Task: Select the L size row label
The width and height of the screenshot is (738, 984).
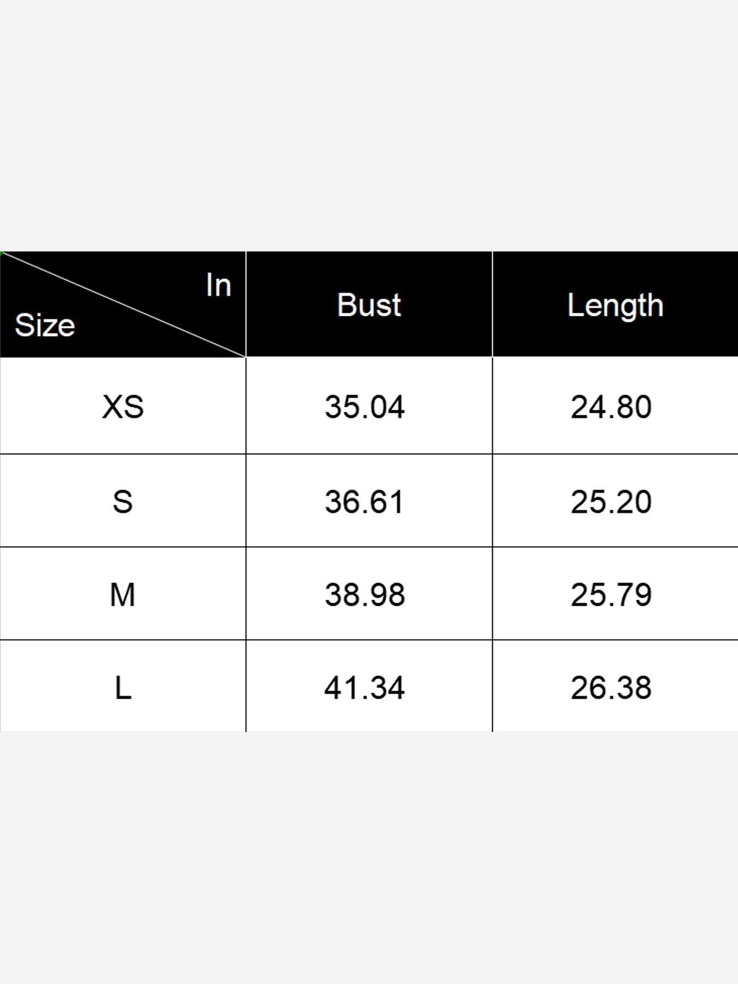Action: (x=123, y=688)
